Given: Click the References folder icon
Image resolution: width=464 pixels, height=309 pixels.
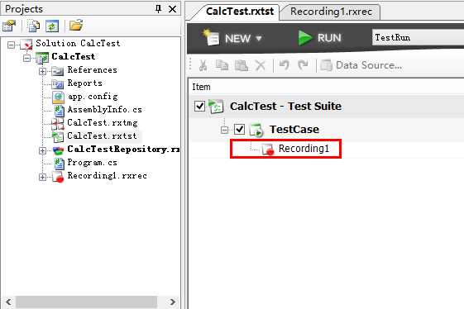Looking at the screenshot, I should 57,71.
